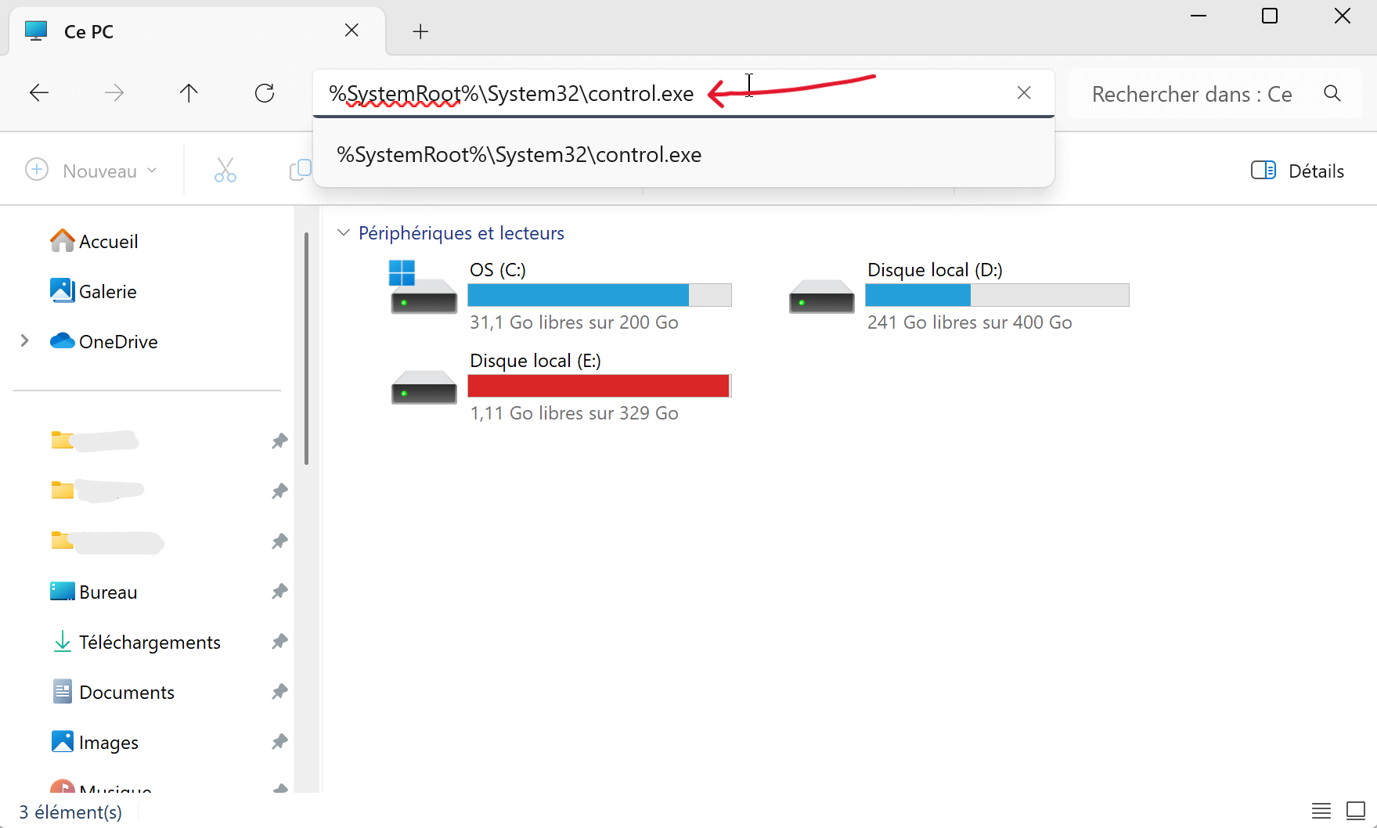Click the red Disque local (E:) capacity bar
Screen dimensions: 1377x828
600,386
